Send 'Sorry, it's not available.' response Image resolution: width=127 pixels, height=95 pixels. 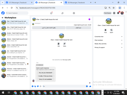point(45,79)
